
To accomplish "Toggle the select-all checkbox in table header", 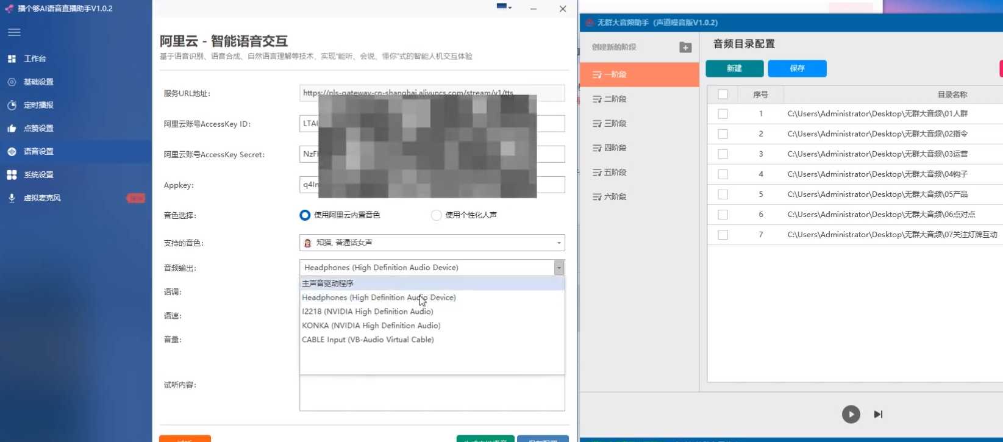I will 723,94.
